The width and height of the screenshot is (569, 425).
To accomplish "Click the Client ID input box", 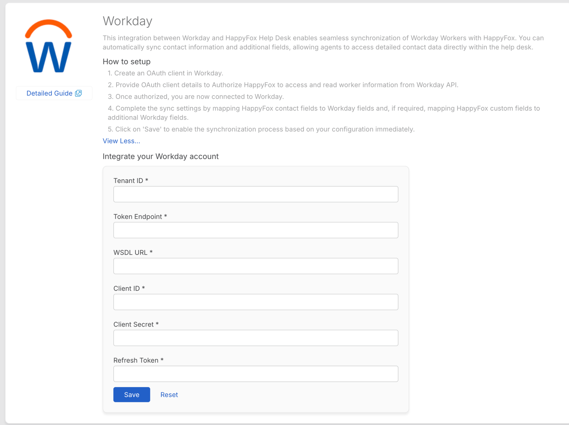I will [256, 302].
